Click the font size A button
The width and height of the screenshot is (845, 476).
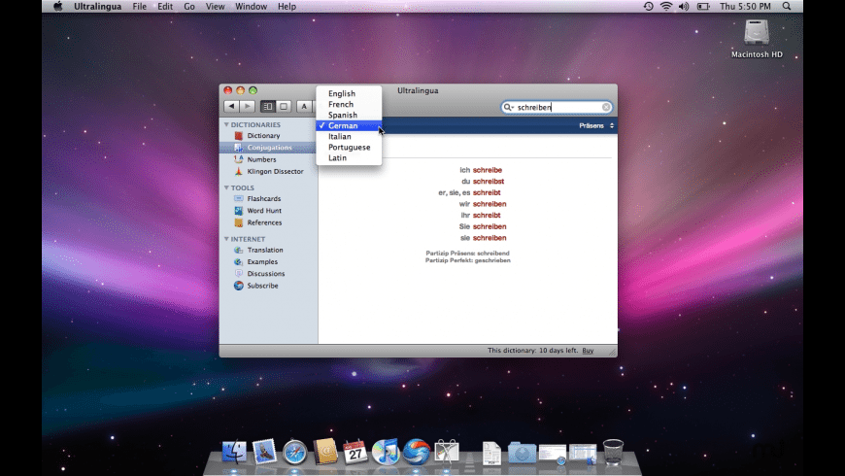(x=304, y=107)
